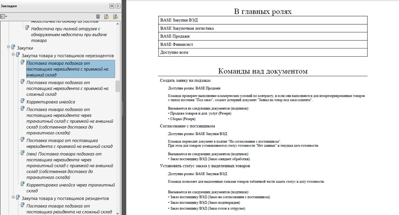Click the Закладки panel title
The image size is (399, 215).
9,6
